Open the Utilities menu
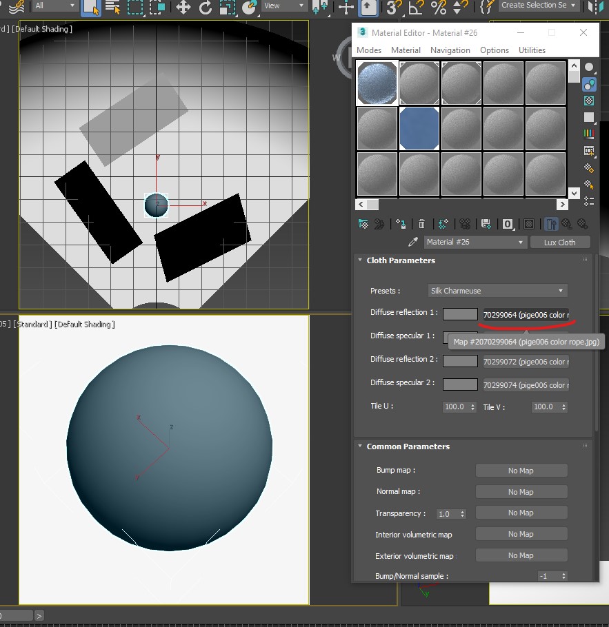This screenshot has width=609, height=627. (x=532, y=50)
